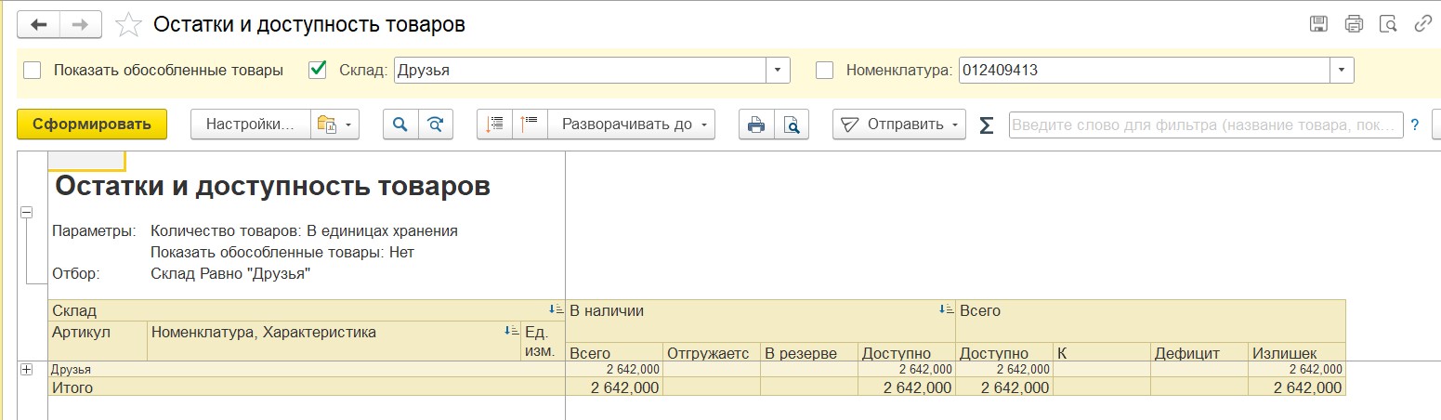Open Настройки report settings
The height and width of the screenshot is (420, 1441).
tap(250, 125)
